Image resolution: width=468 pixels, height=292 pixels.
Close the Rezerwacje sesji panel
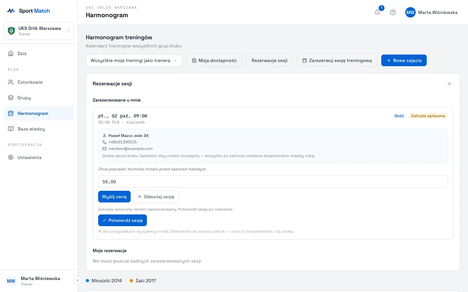pyautogui.click(x=449, y=84)
